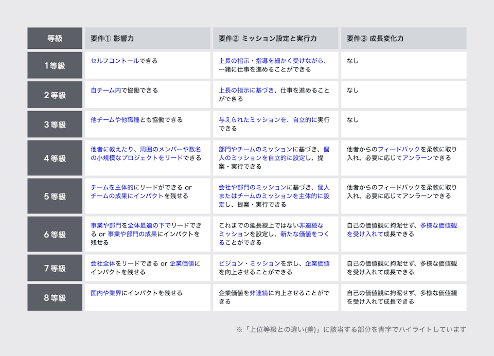
Task: Select the 7等級 row label
Action: point(55,268)
